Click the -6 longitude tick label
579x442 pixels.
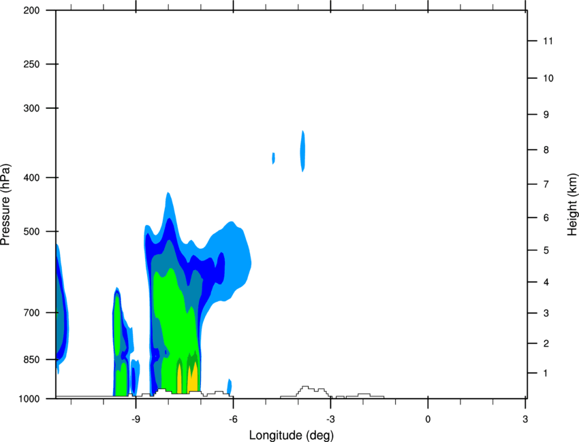click(x=233, y=419)
